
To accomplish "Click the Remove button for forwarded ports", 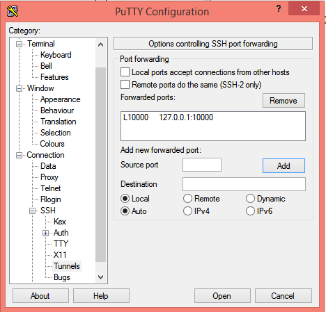I will point(284,101).
